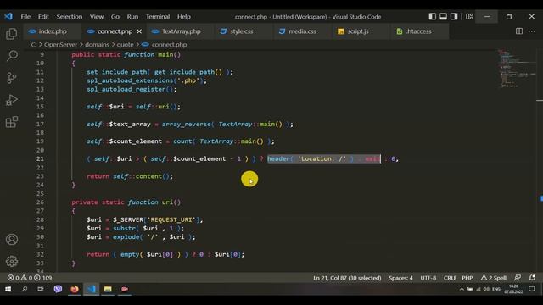543x305 pixels.
Task: Open the View menu
Action: point(97,17)
